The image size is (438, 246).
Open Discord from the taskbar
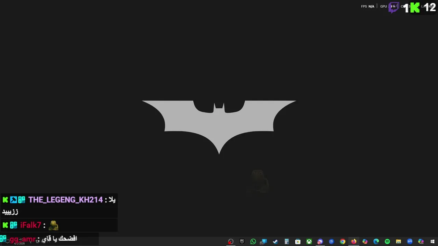[x=320, y=242]
